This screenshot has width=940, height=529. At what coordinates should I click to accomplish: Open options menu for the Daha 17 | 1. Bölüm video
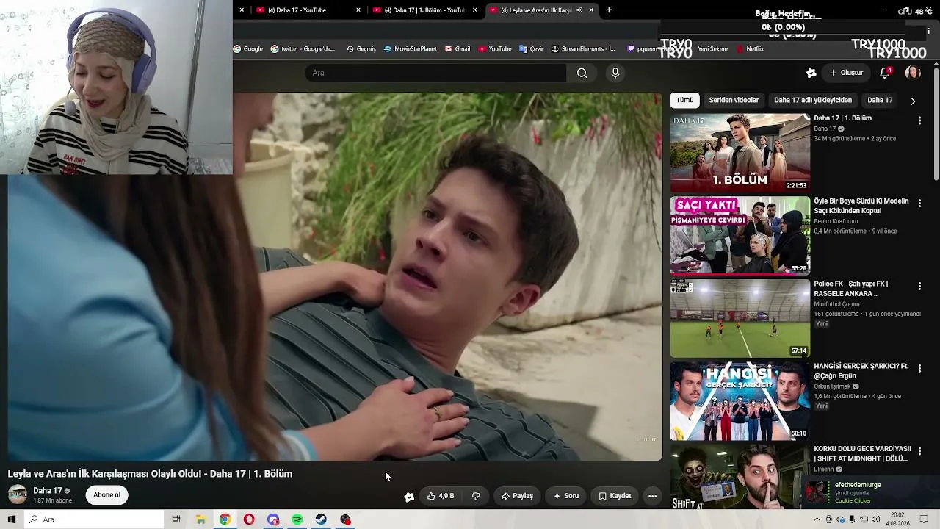pyautogui.click(x=919, y=120)
